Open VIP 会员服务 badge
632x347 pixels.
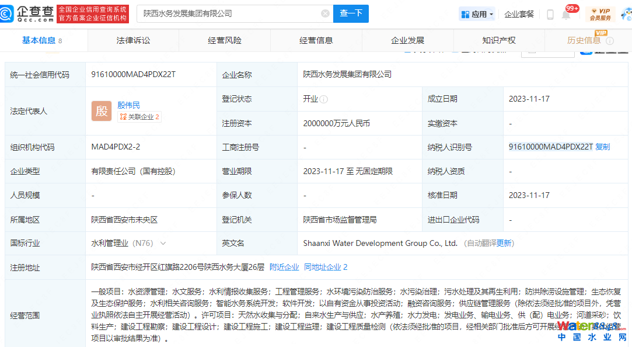[x=600, y=14]
